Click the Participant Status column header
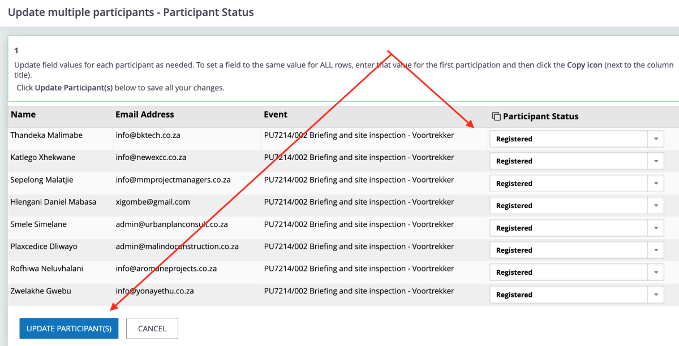The image size is (679, 346). (x=540, y=116)
